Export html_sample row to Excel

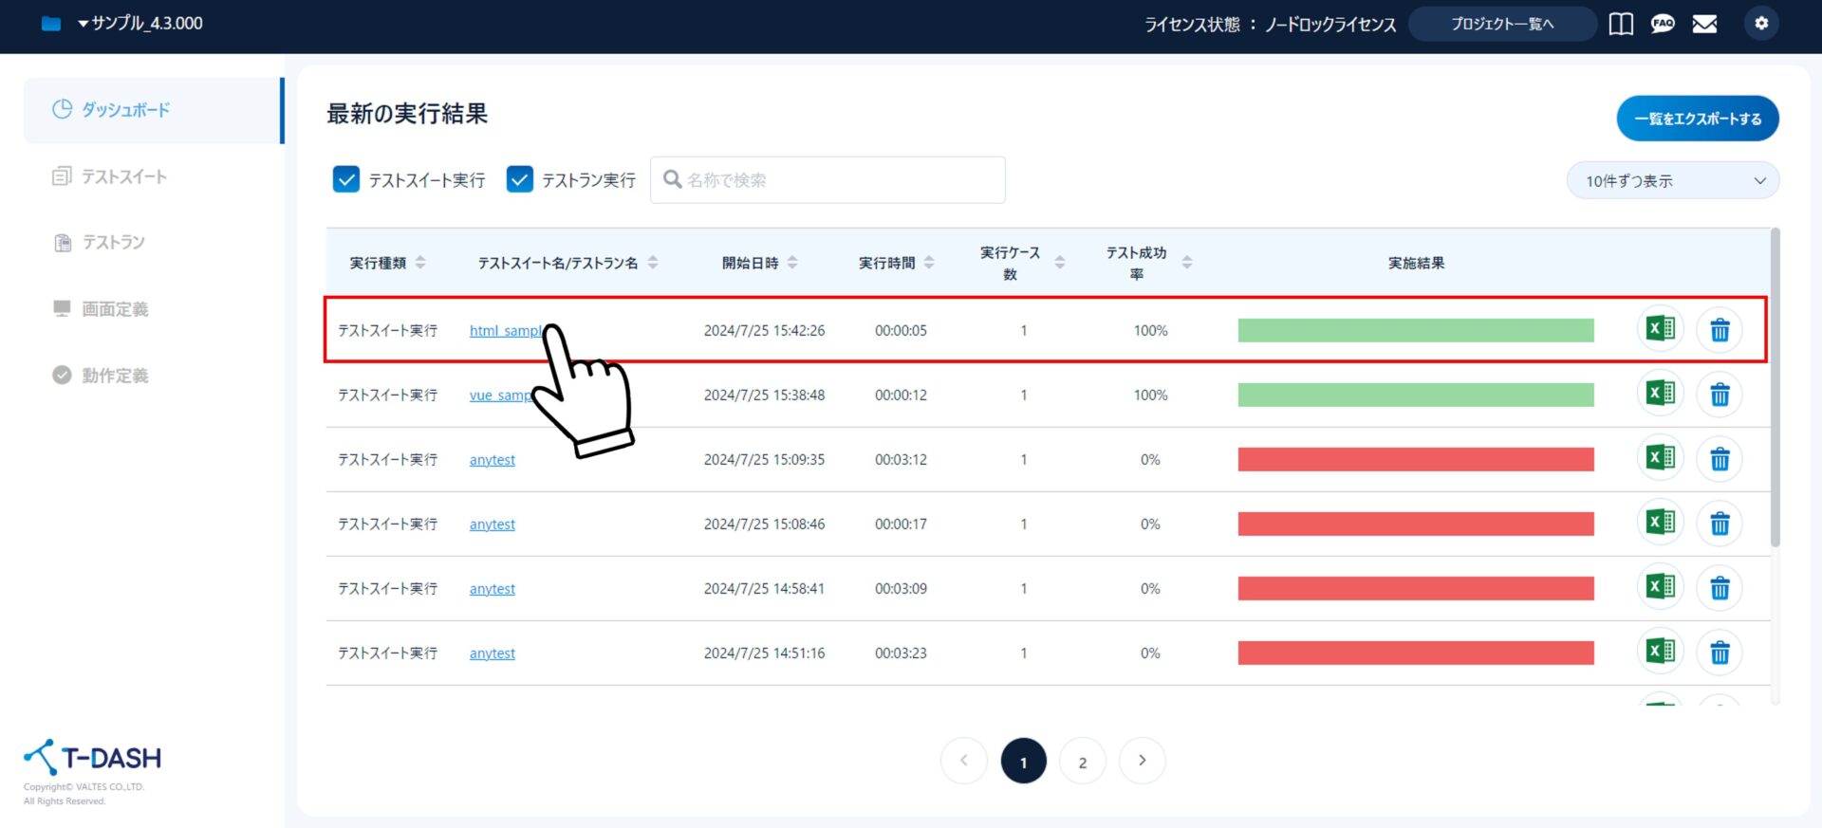click(1660, 329)
